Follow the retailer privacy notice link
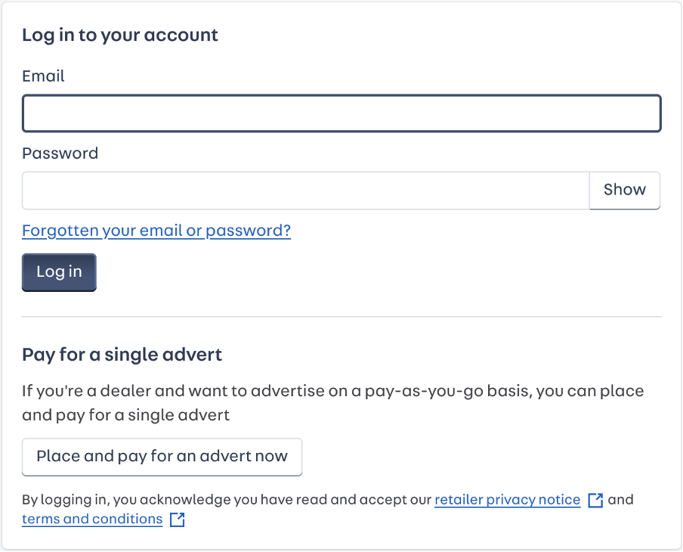Image resolution: width=683 pixels, height=552 pixels. coord(508,499)
